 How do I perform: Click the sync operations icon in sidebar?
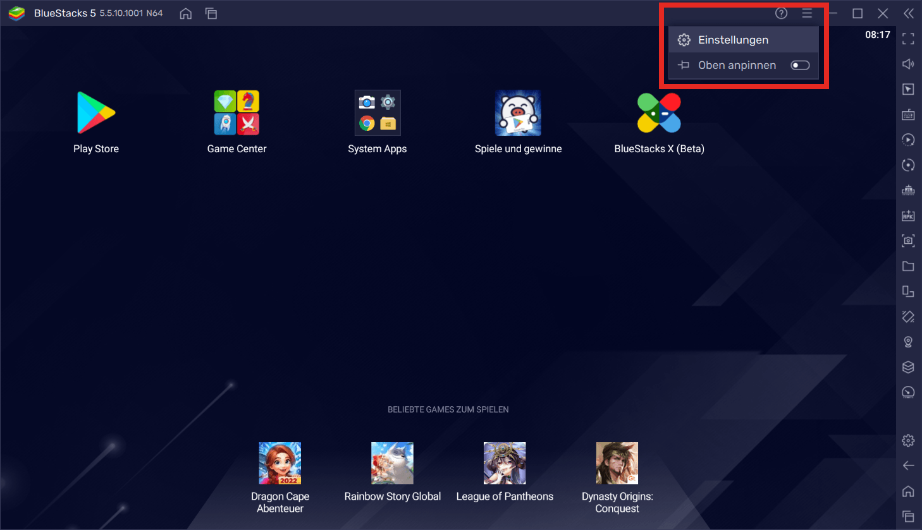coord(908,165)
